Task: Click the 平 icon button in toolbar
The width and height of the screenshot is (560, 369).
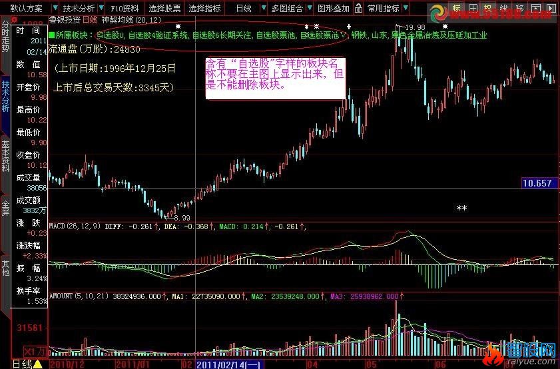Action: (473, 9)
